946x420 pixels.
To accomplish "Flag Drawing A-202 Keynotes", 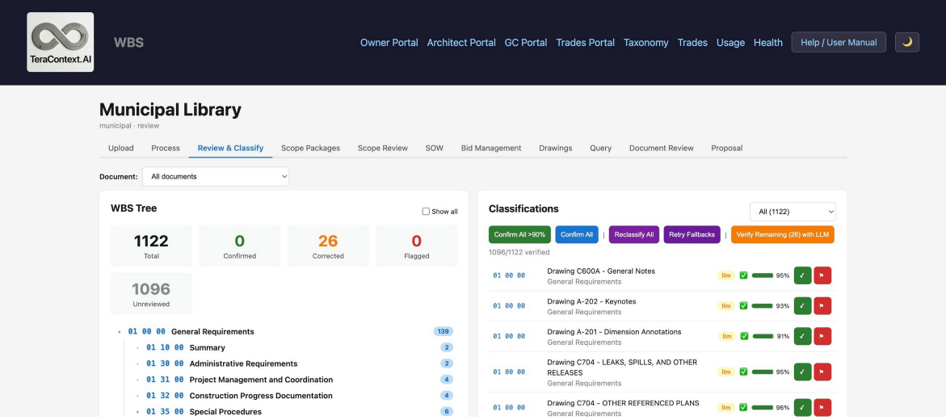I will (822, 306).
